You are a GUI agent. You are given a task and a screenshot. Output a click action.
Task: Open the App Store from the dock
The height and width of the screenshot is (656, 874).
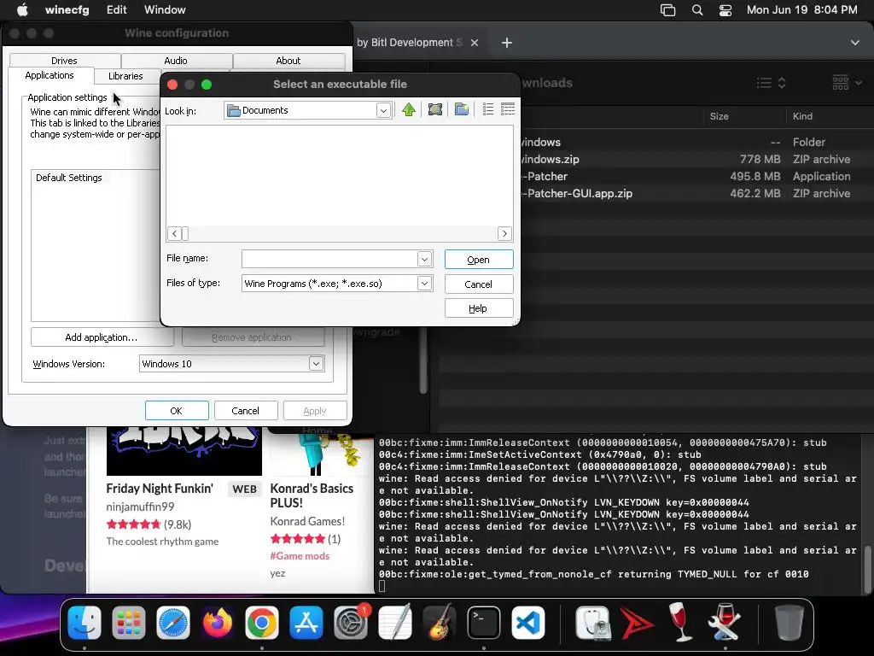306,623
